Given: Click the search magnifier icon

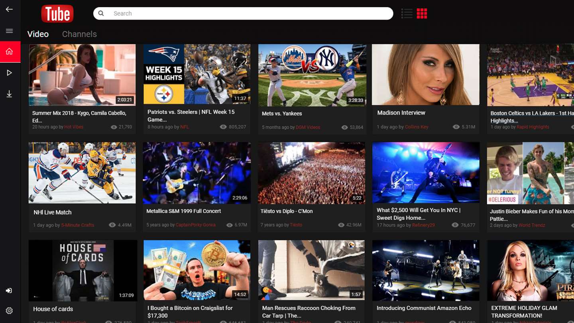Looking at the screenshot, I should 101,13.
